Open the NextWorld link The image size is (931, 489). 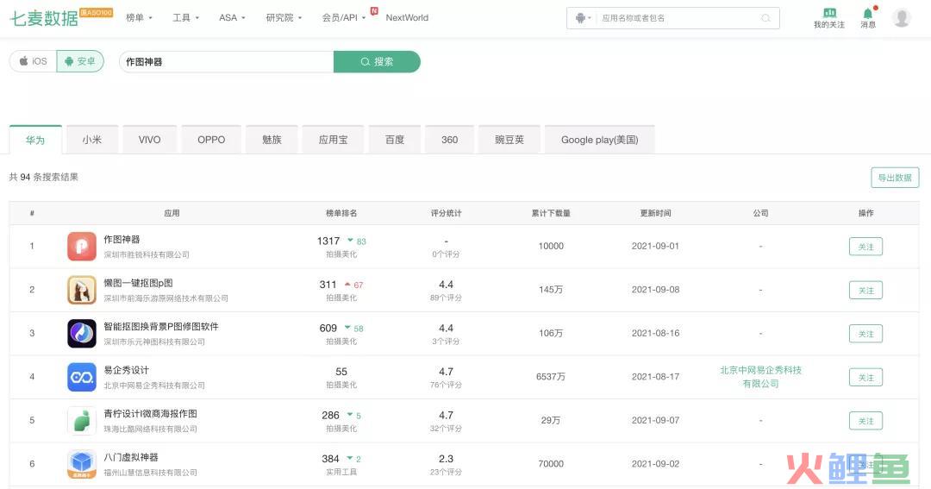pos(407,18)
